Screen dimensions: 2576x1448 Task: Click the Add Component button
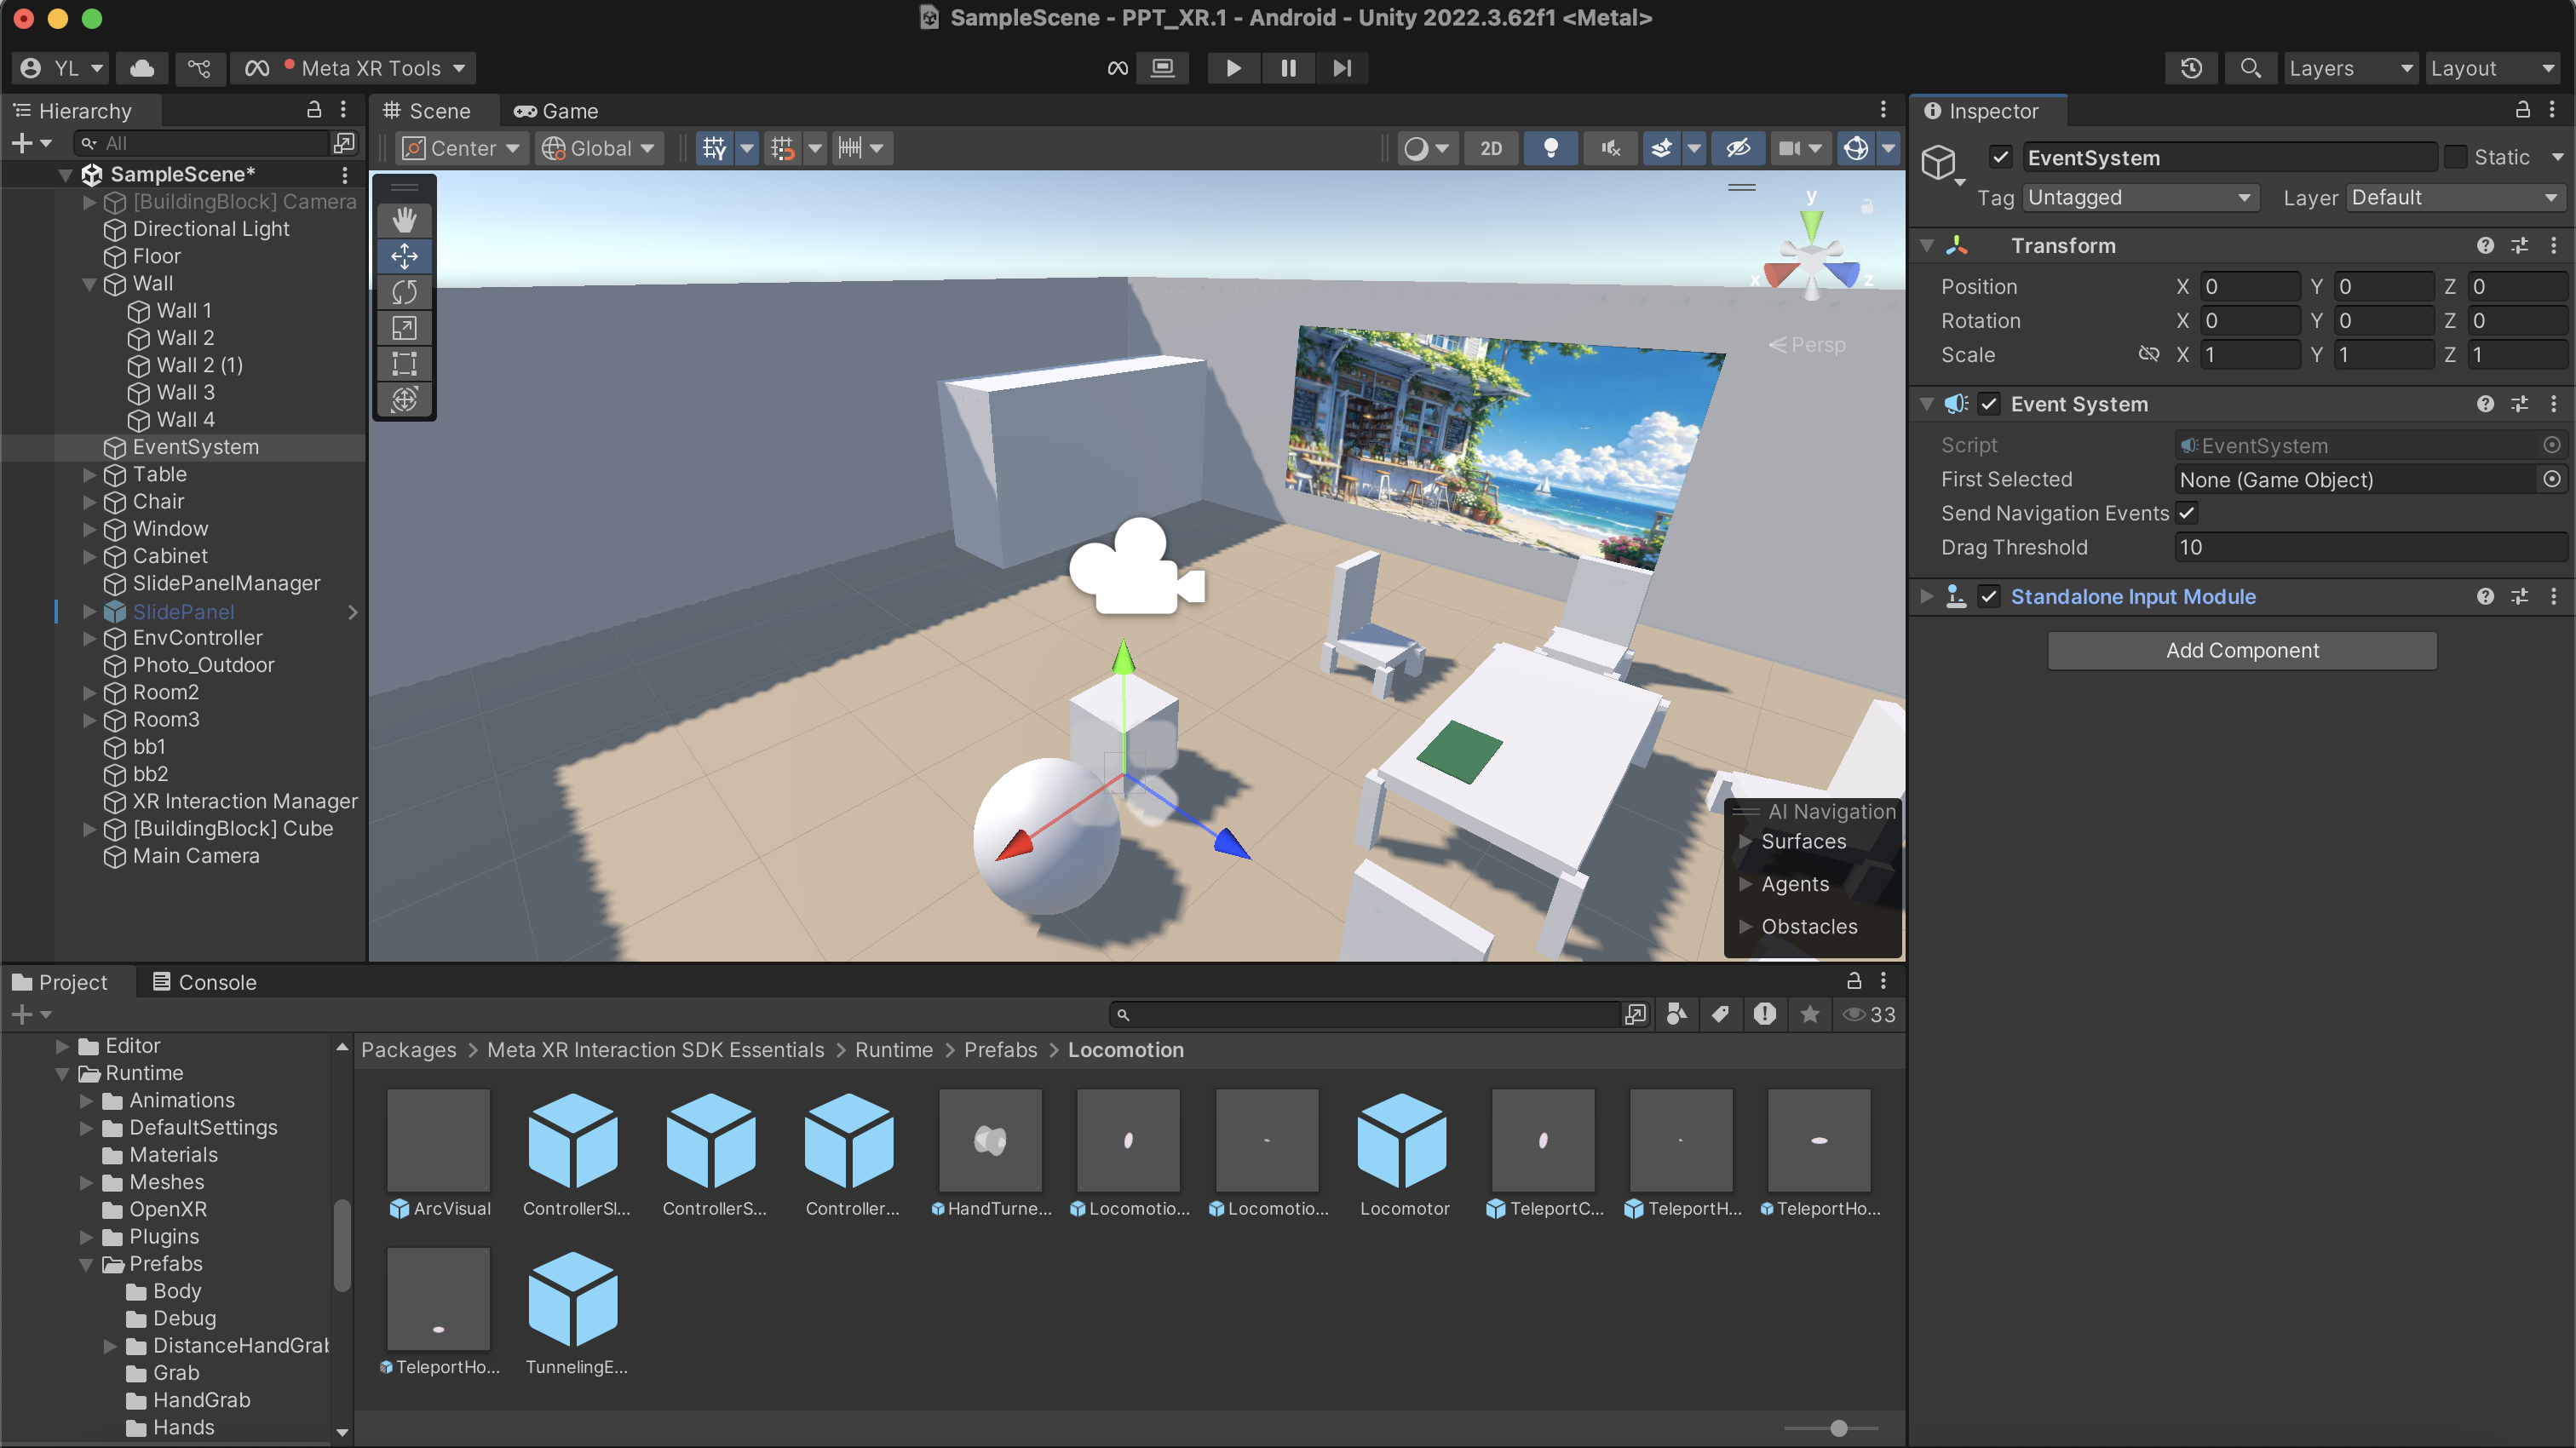tap(2241, 650)
